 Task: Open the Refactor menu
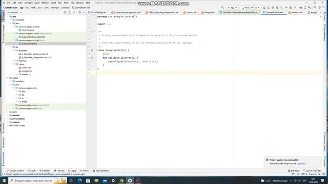click(x=45, y=3)
